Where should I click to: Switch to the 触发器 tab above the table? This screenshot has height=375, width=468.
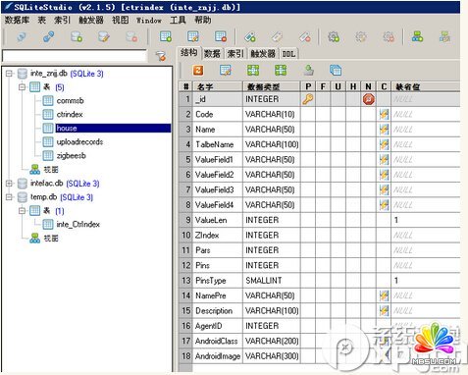click(263, 53)
